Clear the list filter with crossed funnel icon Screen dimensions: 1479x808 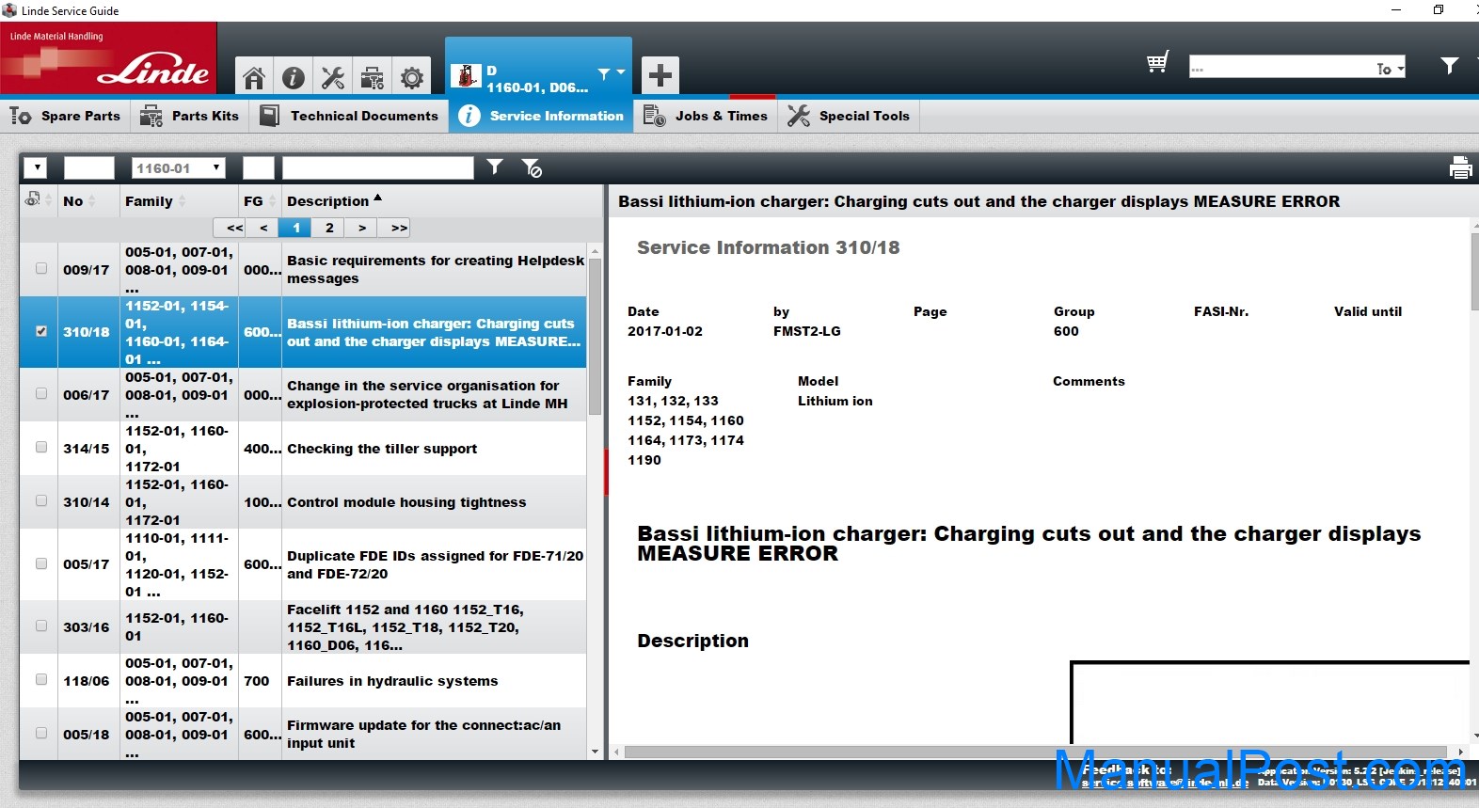coord(532,167)
